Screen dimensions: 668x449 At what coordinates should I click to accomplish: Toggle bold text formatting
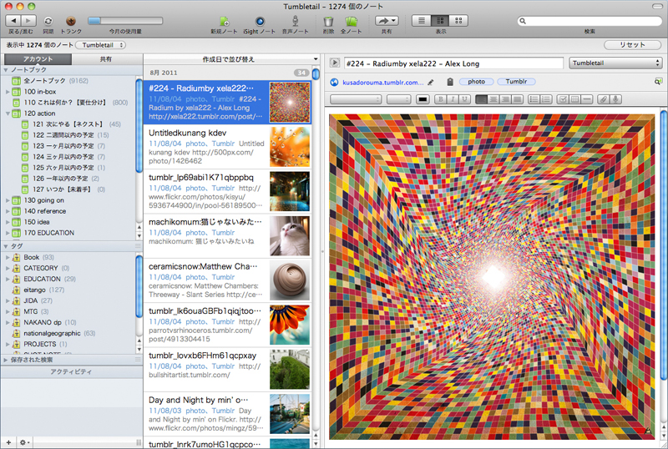439,99
